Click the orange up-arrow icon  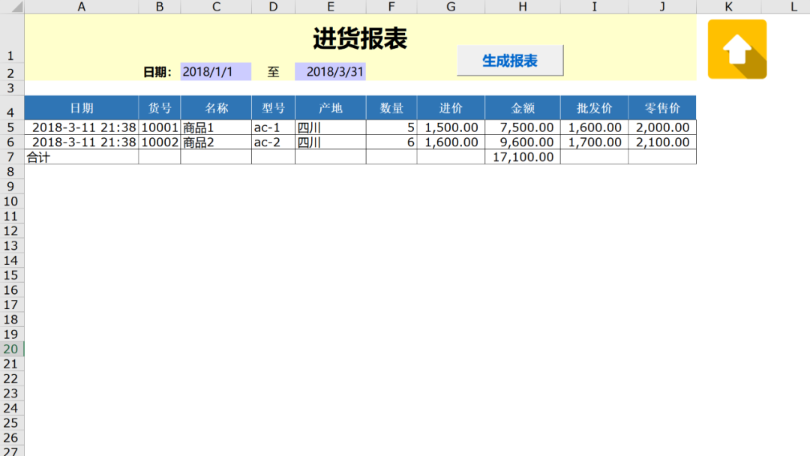click(736, 49)
